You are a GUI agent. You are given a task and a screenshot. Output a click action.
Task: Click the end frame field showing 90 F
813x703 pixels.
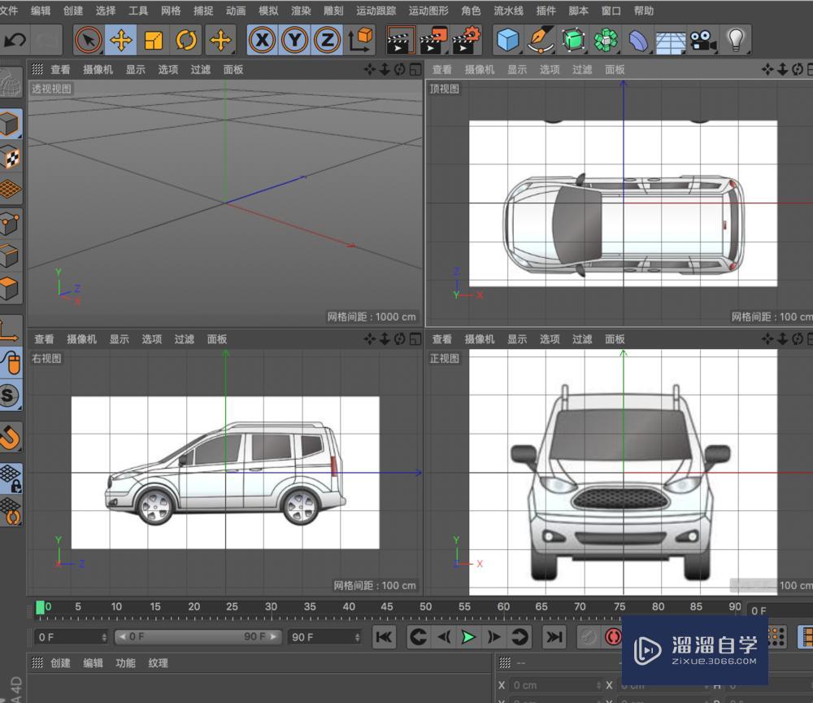click(x=325, y=637)
